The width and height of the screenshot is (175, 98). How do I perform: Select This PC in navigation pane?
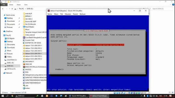[8, 35]
